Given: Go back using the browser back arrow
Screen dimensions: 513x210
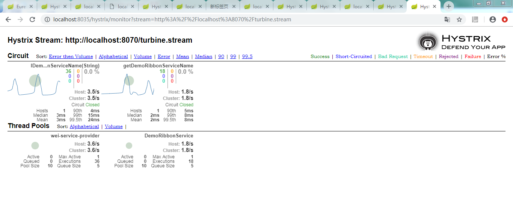Looking at the screenshot, I should [x=8, y=19].
